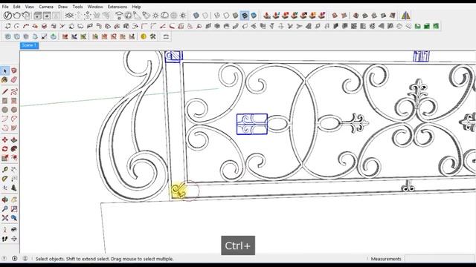Click the V-Ray asset editor icon
This screenshot has height=267, width=476.
click(x=7, y=16)
